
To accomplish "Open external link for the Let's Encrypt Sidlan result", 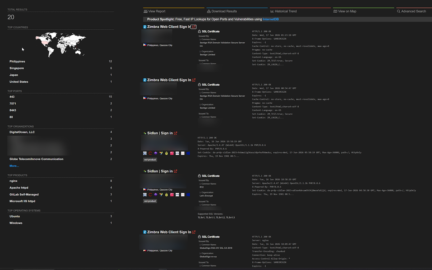I will coord(175,171).
